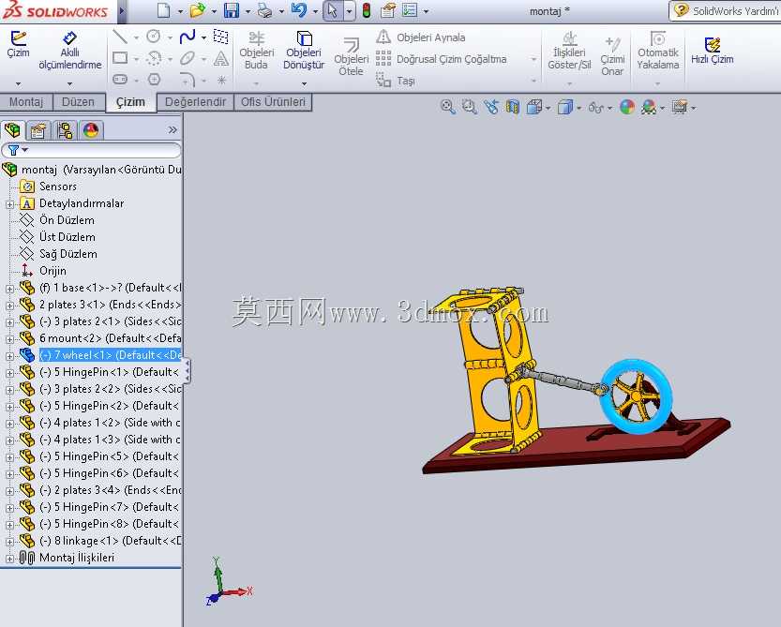The image size is (781, 627).
Task: Click the Edit Appearance color ball icon
Action: click(x=627, y=107)
